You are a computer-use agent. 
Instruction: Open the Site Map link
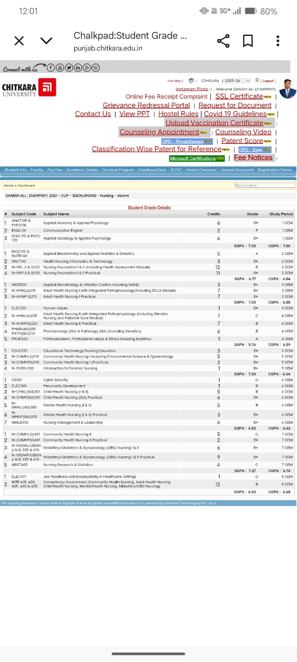(x=174, y=81)
